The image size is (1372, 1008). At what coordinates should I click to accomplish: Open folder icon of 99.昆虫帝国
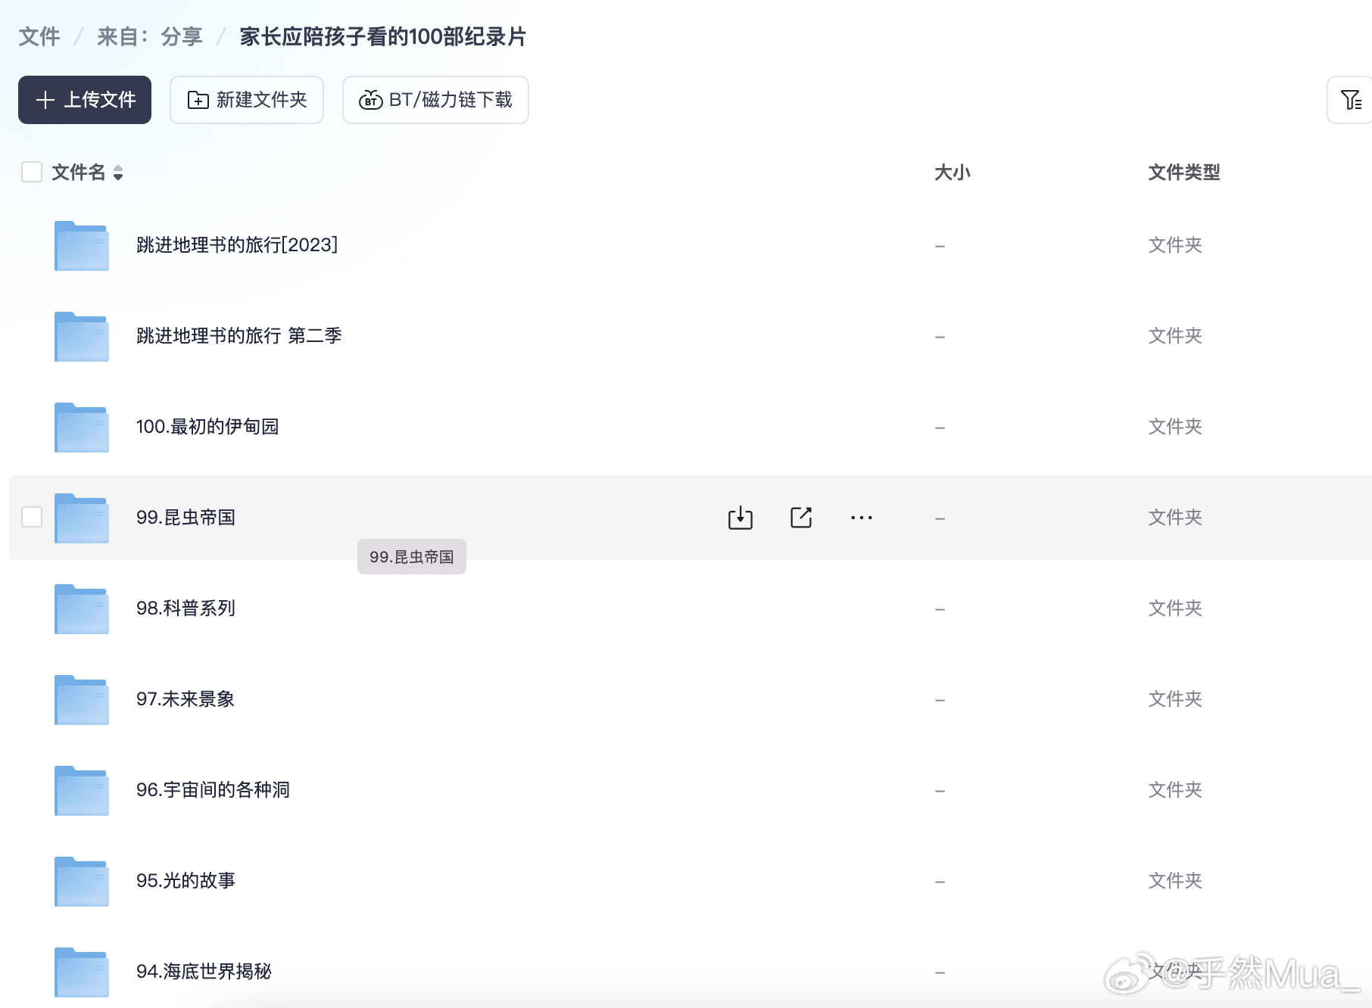(82, 518)
